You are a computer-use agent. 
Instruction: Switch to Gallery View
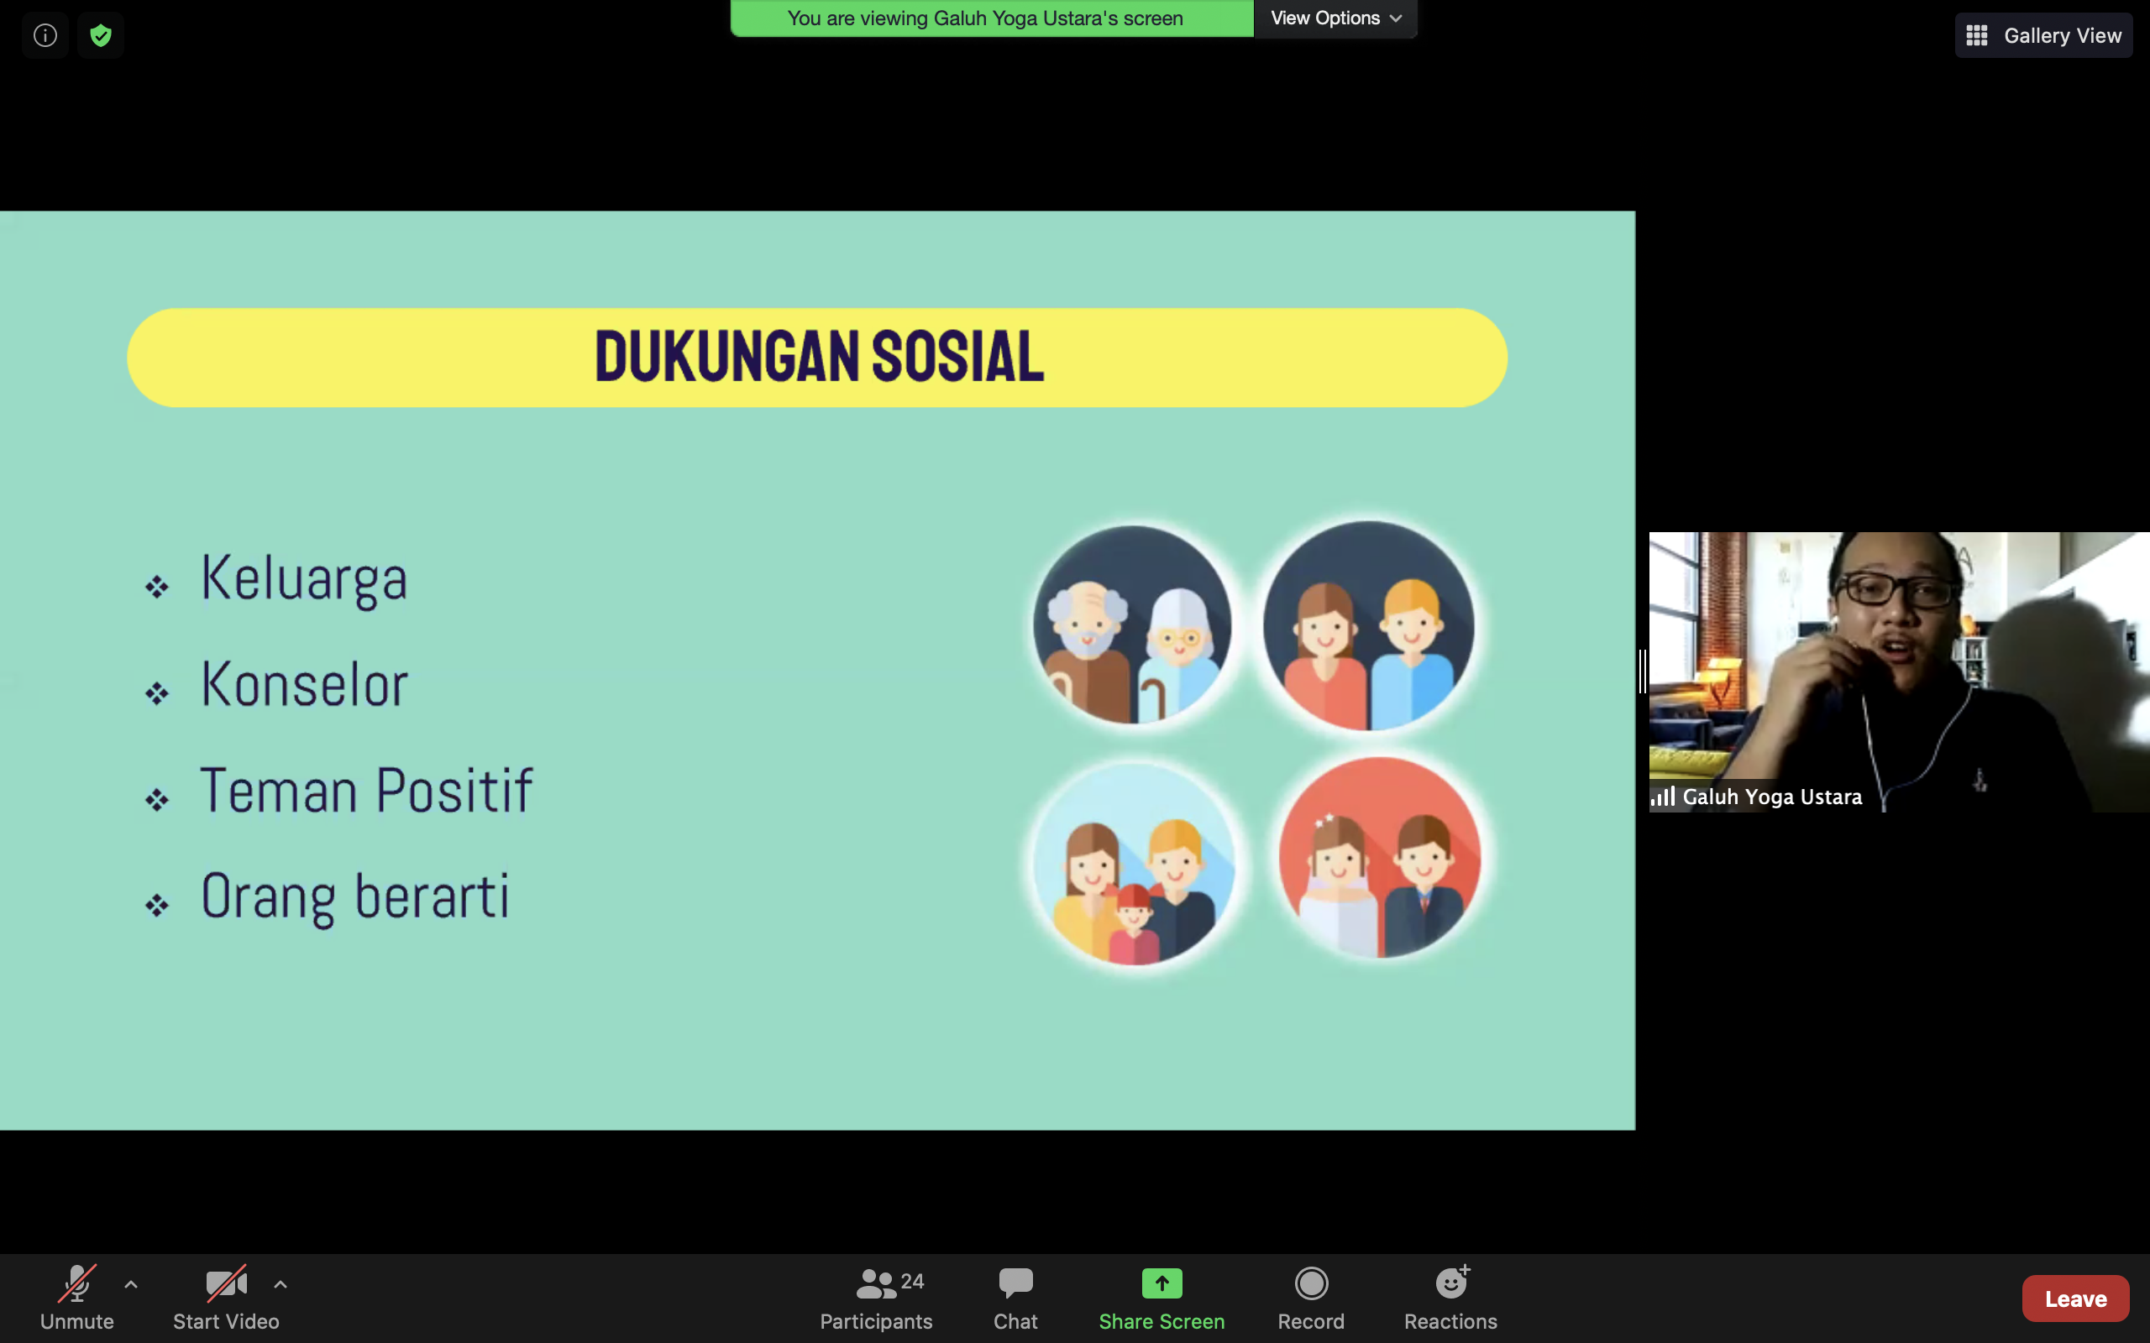point(2043,35)
